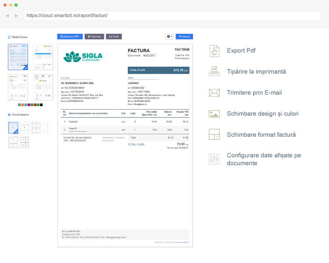The height and width of the screenshot is (263, 329).
Task: Click the Exporta ca PDF button
Action: point(70,37)
